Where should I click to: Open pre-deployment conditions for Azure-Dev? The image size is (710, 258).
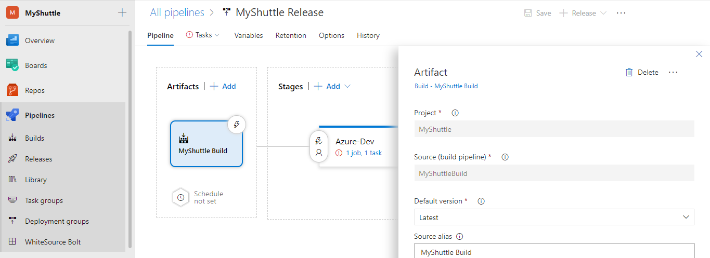(x=319, y=146)
